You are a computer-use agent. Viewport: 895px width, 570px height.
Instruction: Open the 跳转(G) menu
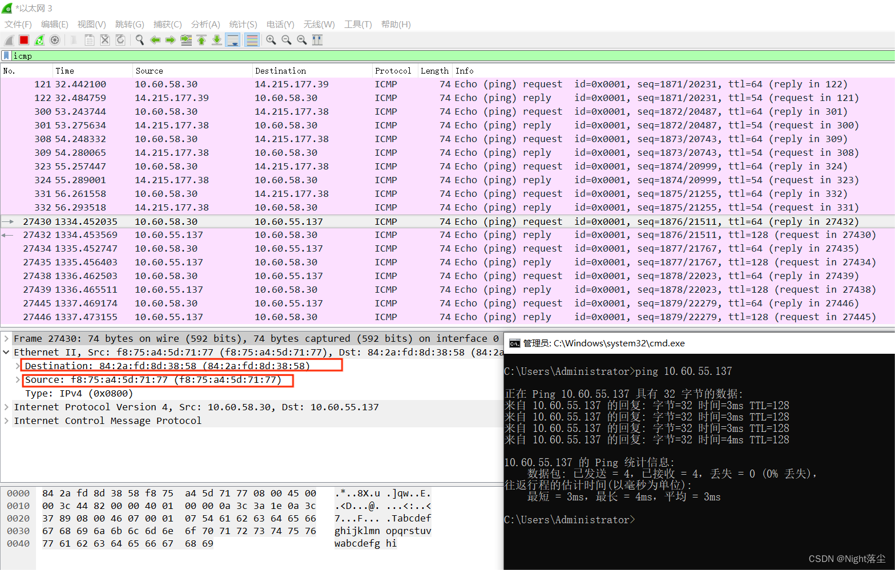coord(130,25)
